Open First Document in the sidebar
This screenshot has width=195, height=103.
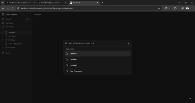(16, 44)
